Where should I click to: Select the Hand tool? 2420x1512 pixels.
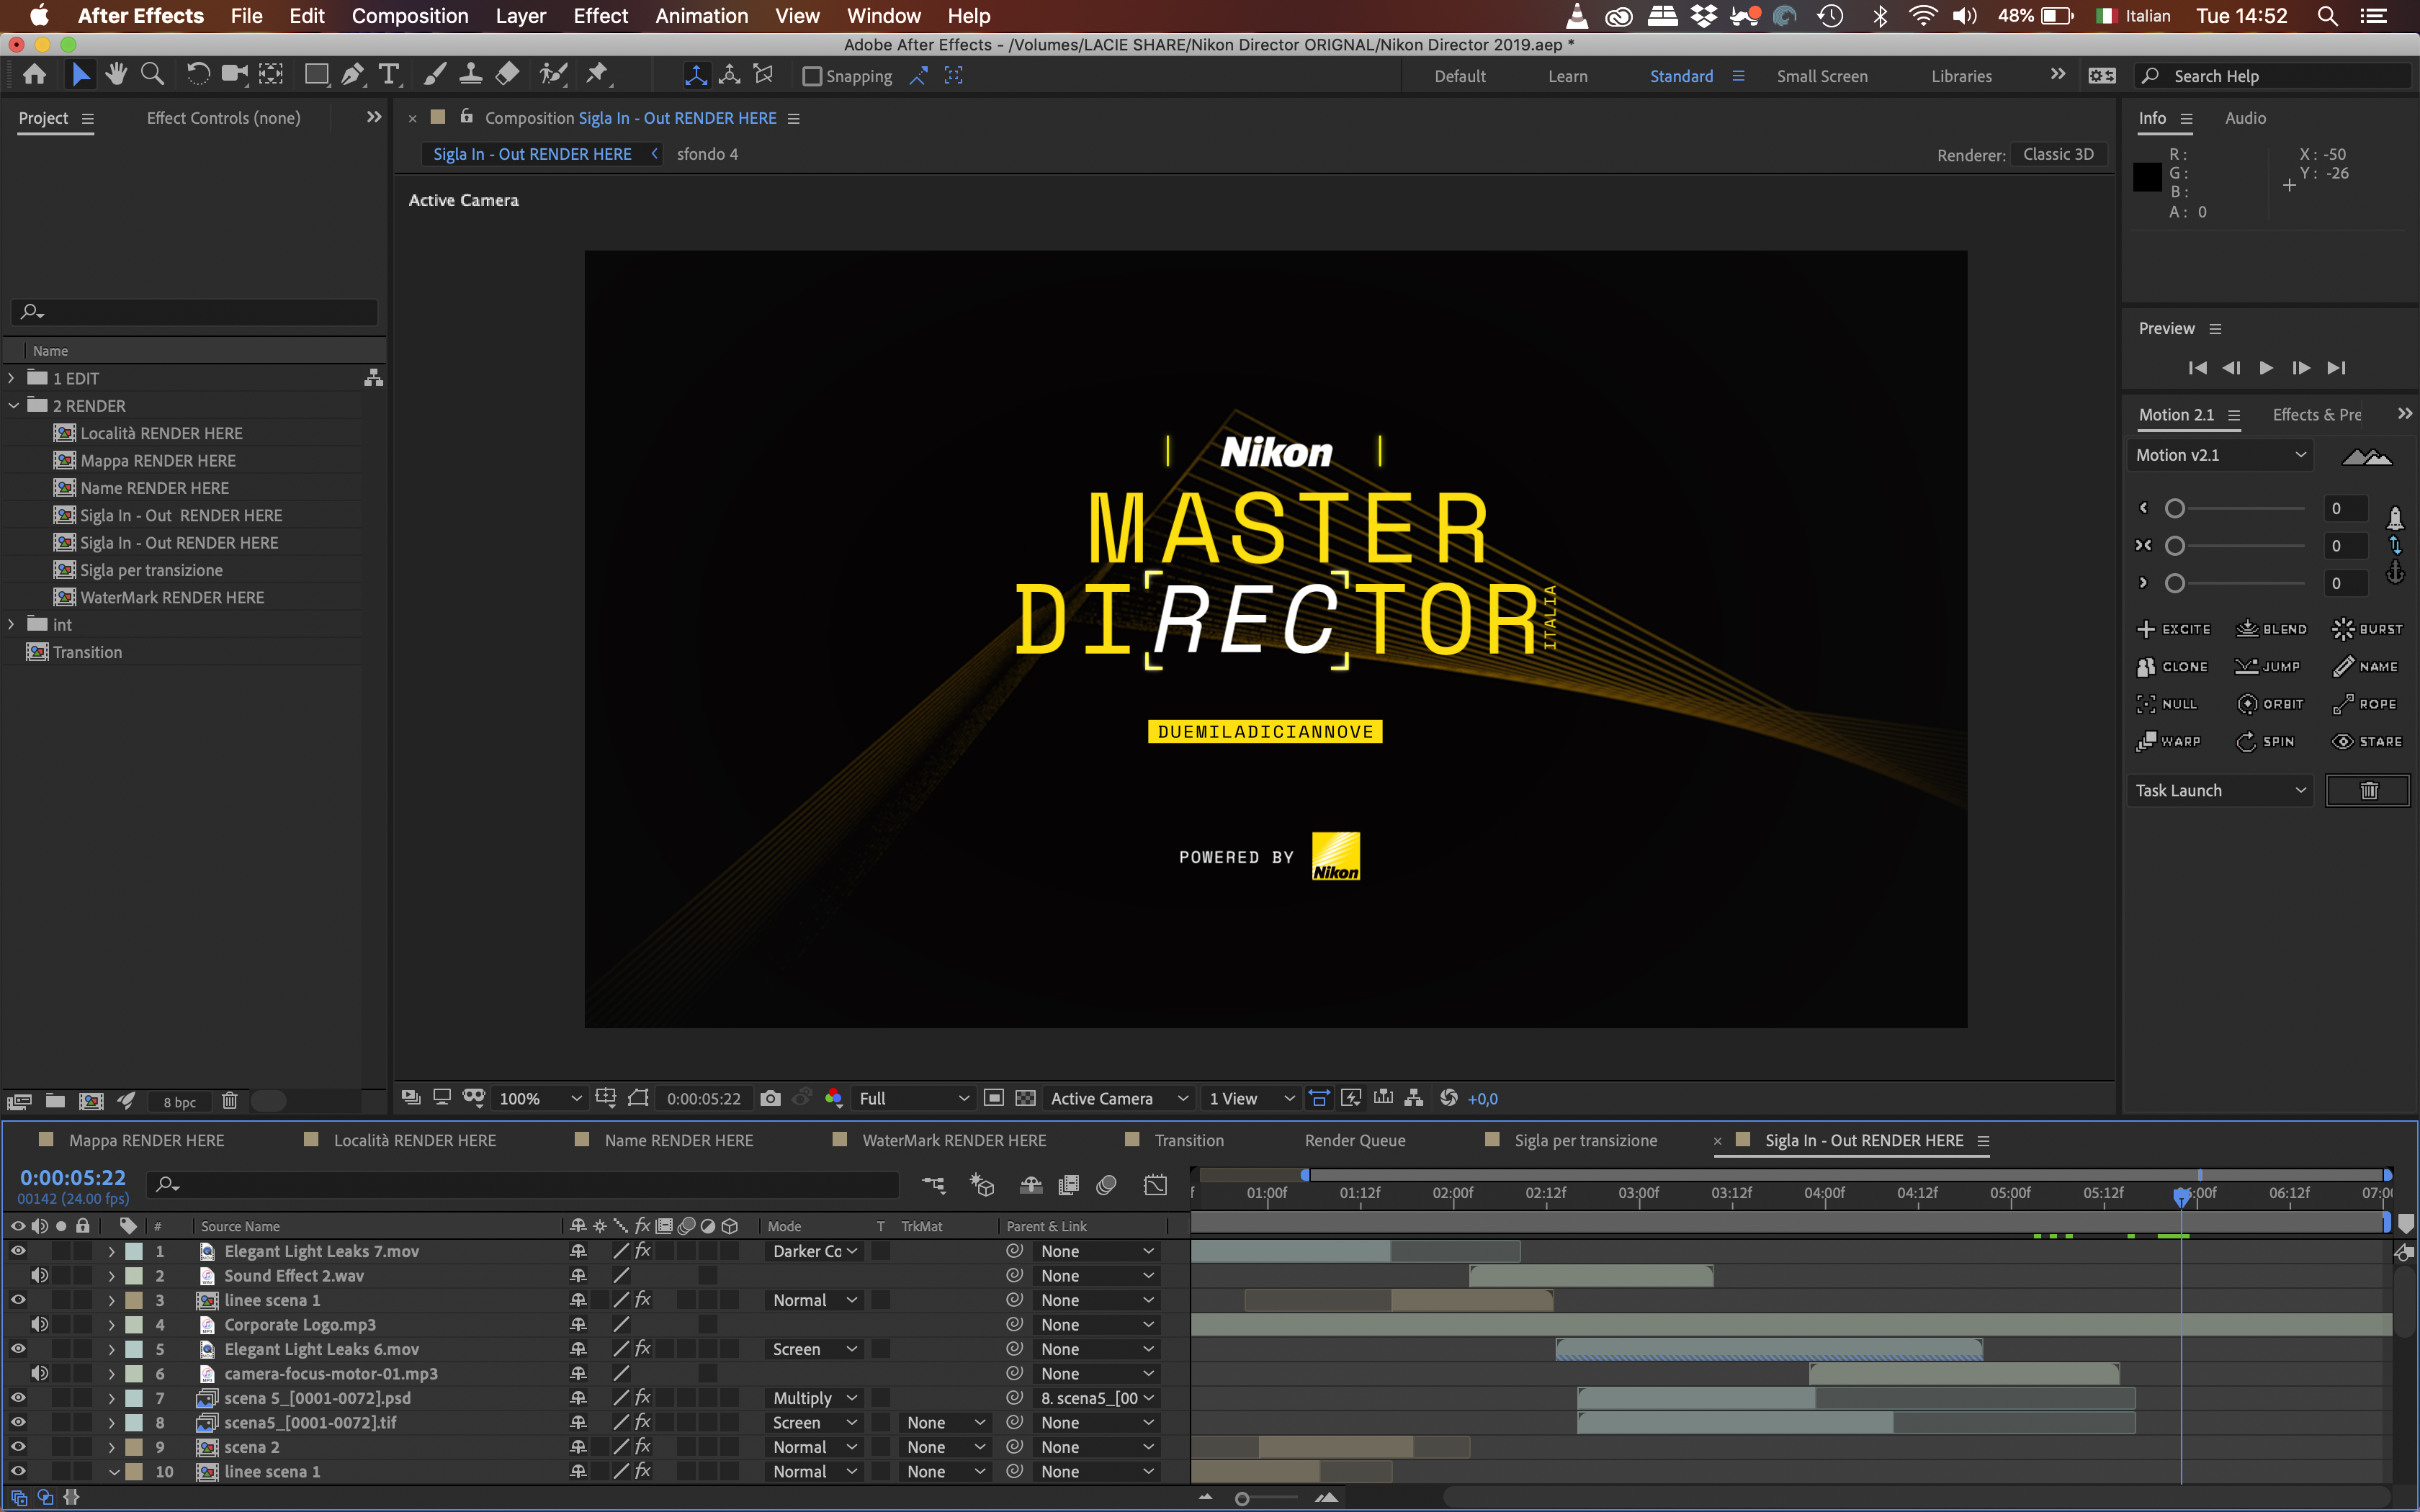(116, 75)
